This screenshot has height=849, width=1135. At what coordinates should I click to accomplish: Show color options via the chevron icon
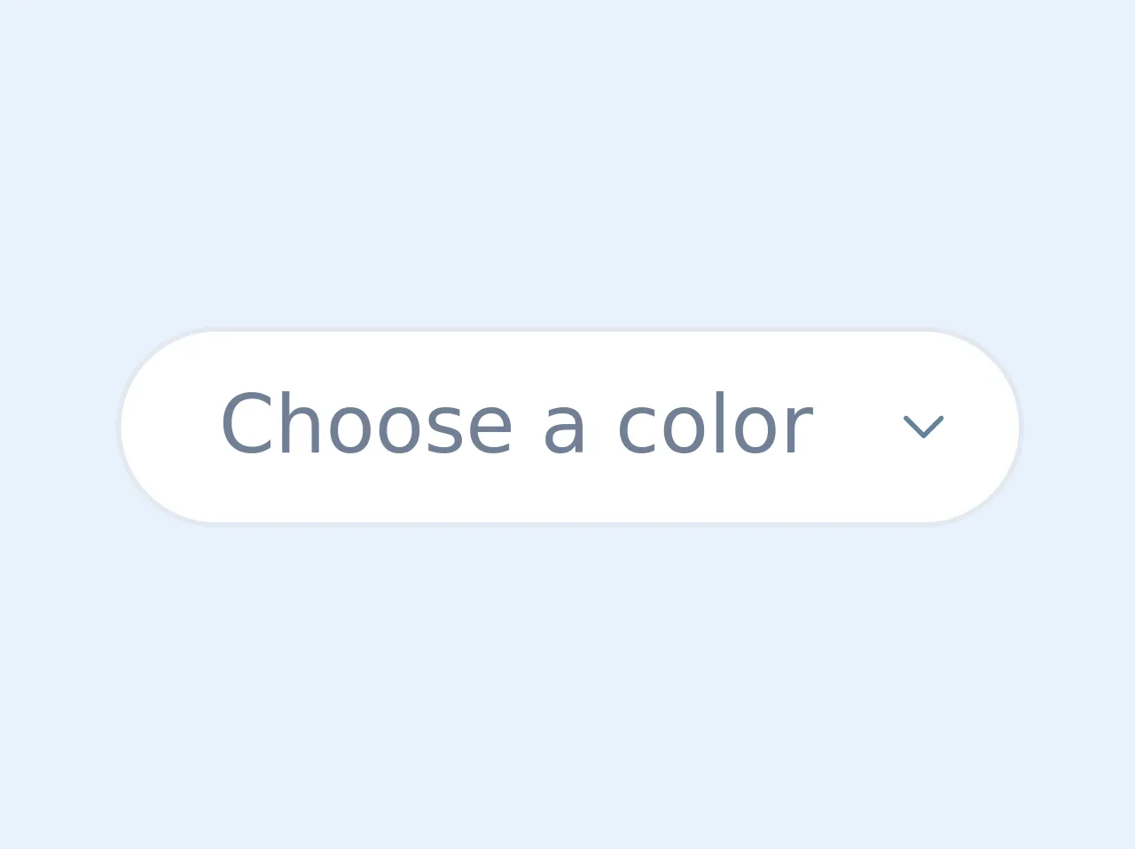click(923, 427)
